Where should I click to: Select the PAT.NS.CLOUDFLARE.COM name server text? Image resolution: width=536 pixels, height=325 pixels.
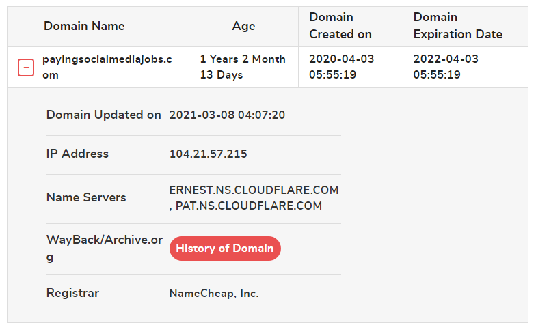(249, 206)
